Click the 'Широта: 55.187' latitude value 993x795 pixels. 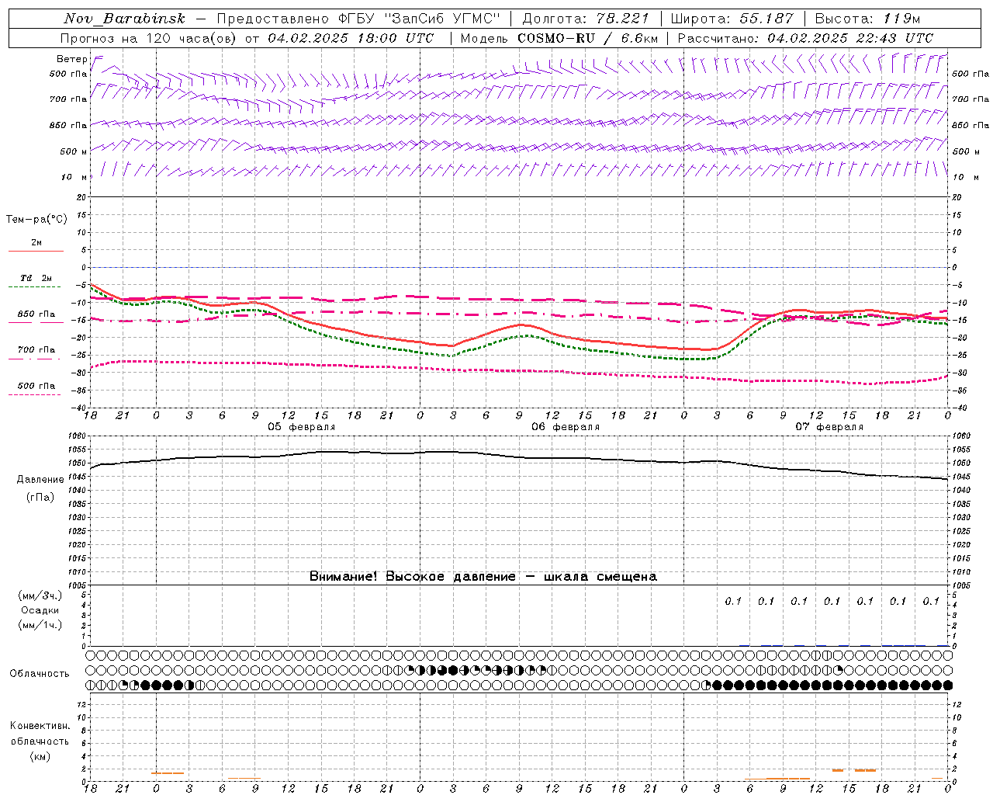pyautogui.click(x=732, y=19)
